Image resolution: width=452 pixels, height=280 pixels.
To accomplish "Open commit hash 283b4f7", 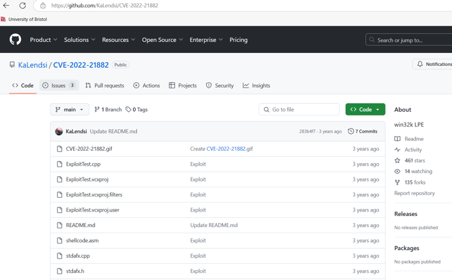I will [x=307, y=131].
